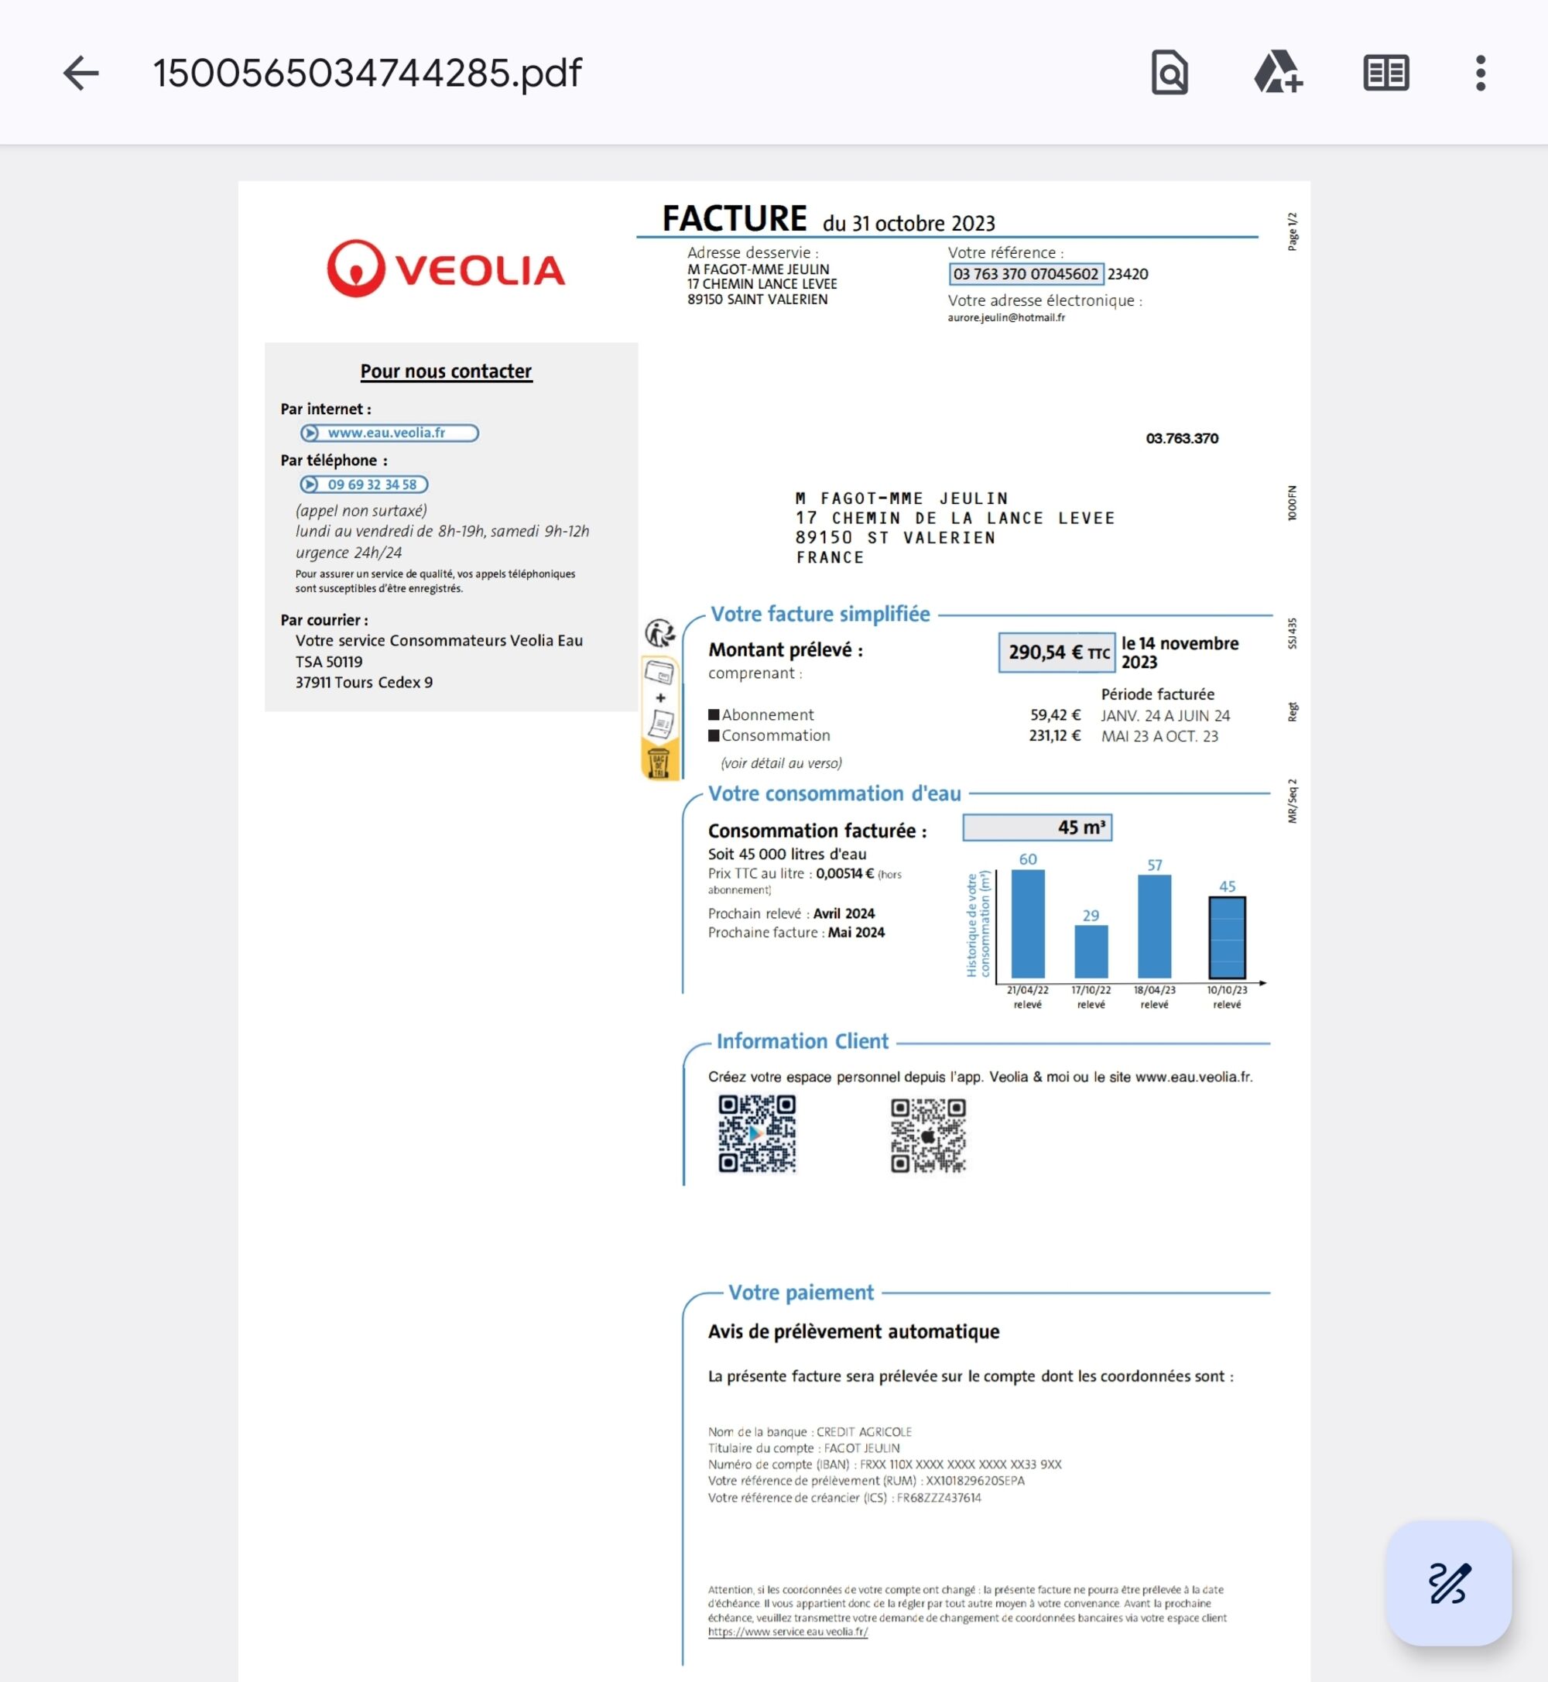Tap the yellow recycling bin icon
The image size is (1548, 1682).
point(659,762)
